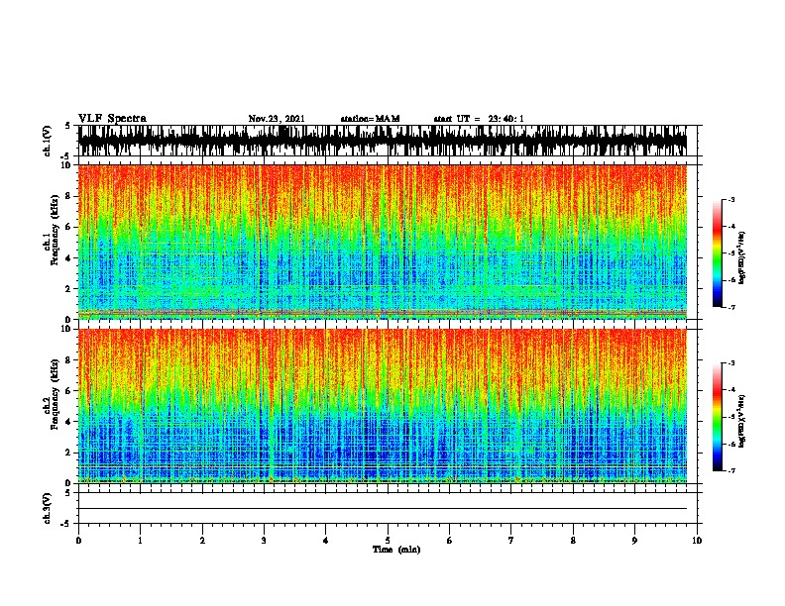Click the 'Time (min)' axis title
The width and height of the screenshot is (785, 606).
(396, 550)
